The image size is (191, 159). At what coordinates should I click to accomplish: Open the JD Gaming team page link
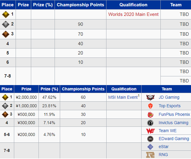[169, 97]
